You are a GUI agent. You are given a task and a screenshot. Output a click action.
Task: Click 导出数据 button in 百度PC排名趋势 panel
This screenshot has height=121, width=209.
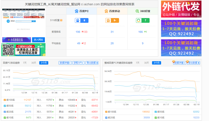point(92,63)
